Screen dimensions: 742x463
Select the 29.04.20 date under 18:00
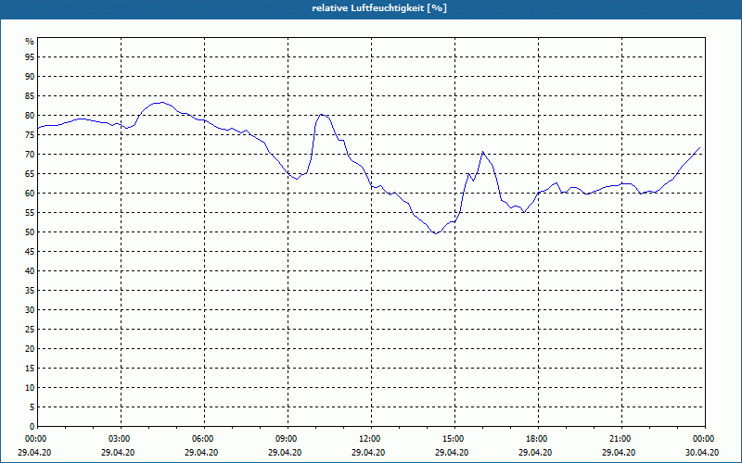[535, 453]
